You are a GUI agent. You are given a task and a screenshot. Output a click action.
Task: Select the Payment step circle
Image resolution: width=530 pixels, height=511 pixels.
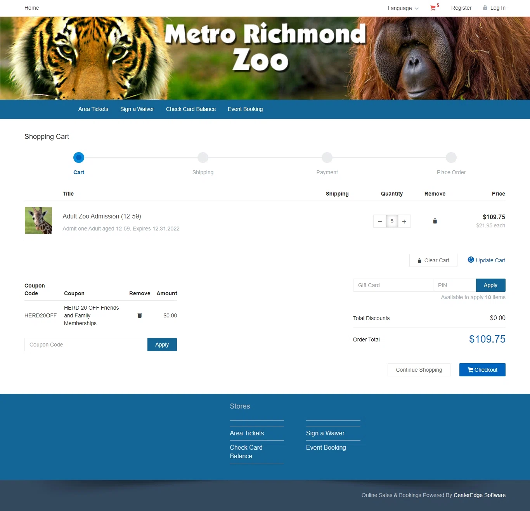coord(327,158)
